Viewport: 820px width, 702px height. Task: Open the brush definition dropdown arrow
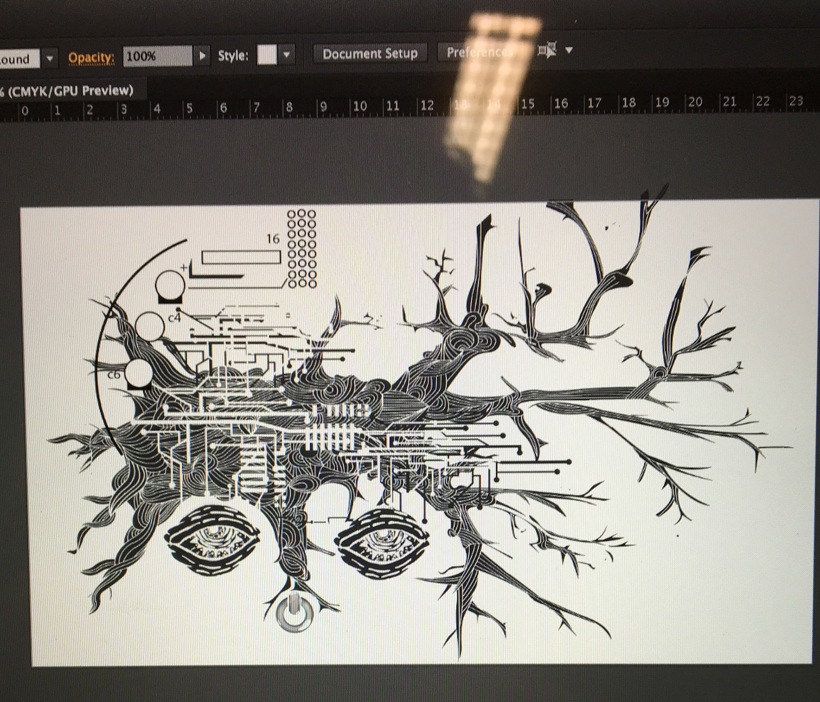pos(50,58)
